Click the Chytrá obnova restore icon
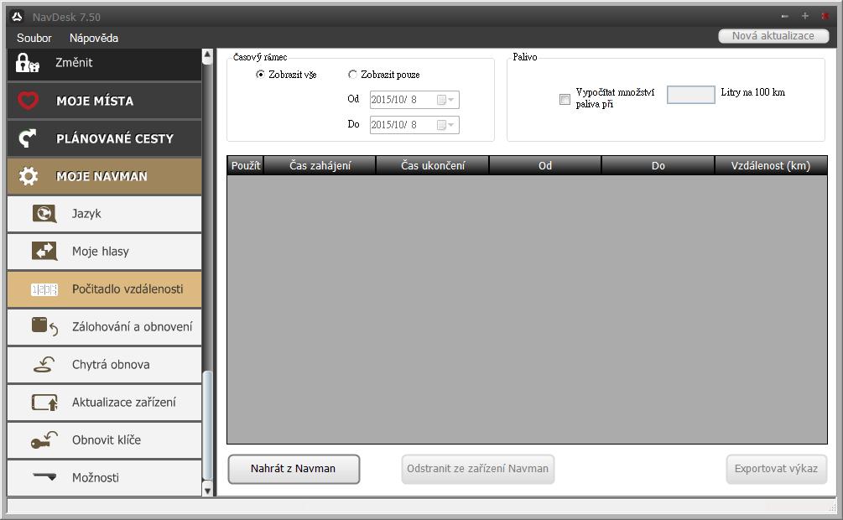The width and height of the screenshot is (843, 520). pyautogui.click(x=44, y=365)
